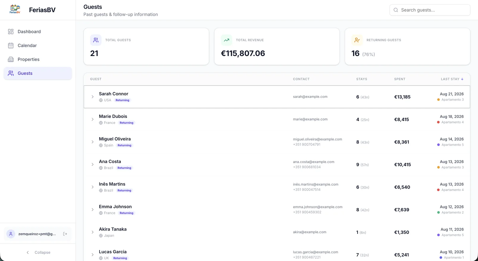Image resolution: width=478 pixels, height=261 pixels.
Task: Expand Miguel Oliveira's guest row
Action: (x=93, y=142)
